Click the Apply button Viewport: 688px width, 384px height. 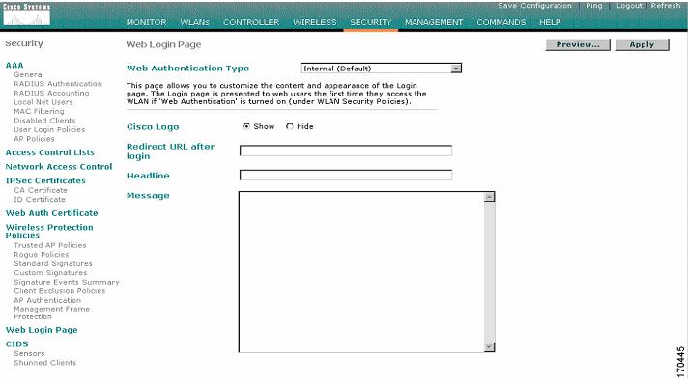[642, 44]
